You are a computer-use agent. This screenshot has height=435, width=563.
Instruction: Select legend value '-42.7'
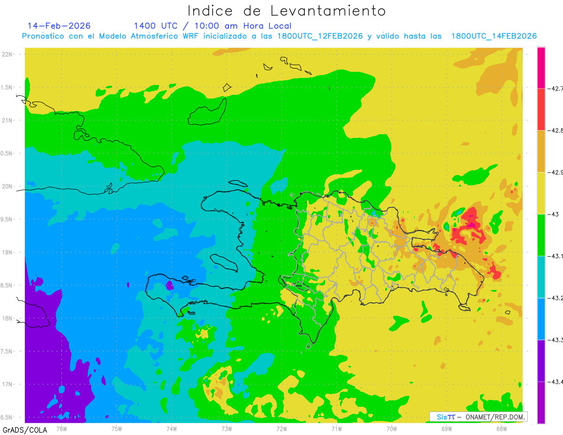(555, 88)
